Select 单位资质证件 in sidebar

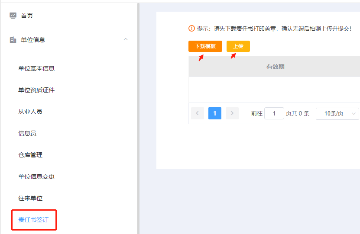pyautogui.click(x=36, y=90)
